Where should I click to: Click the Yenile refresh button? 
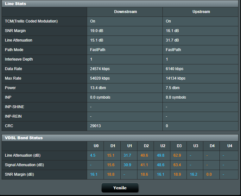point(120,188)
